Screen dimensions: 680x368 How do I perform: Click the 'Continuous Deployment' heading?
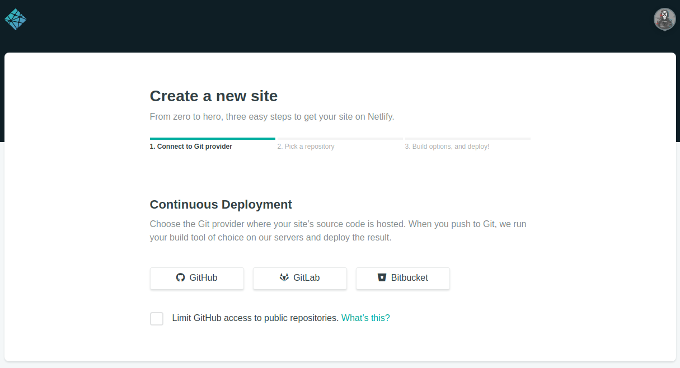[x=221, y=205]
